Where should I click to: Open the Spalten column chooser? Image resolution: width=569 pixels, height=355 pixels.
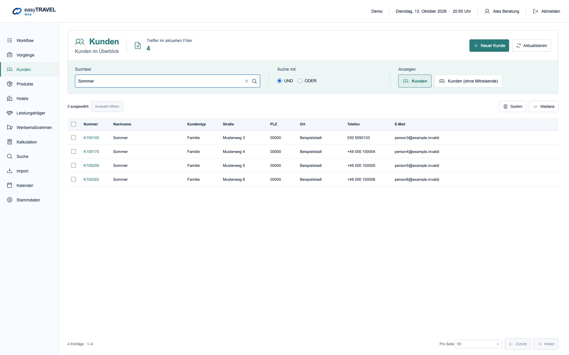(513, 106)
